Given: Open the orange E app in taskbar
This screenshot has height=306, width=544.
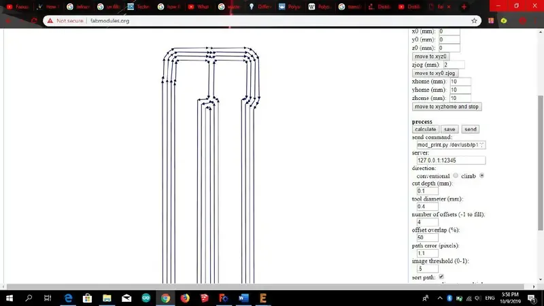Looking at the screenshot, I should (x=263, y=298).
